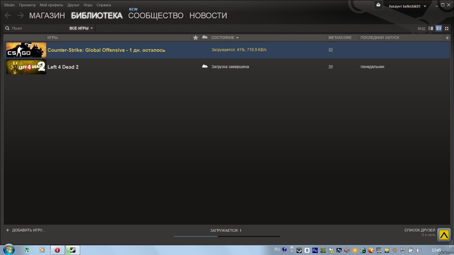Go to the НОВОСТИ tab
This screenshot has width=454, height=255.
[x=208, y=16]
